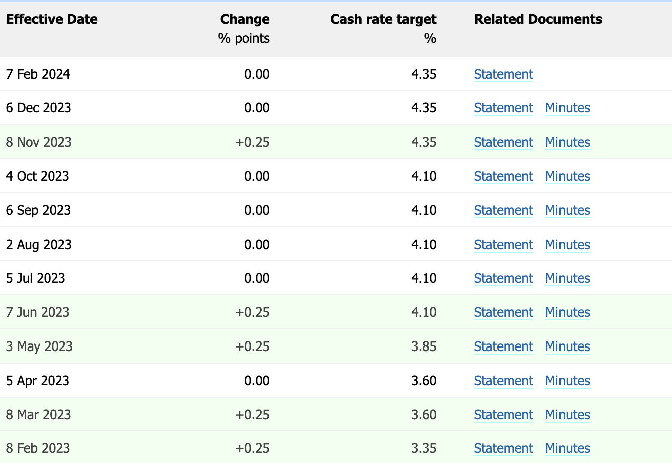Screen dimensions: 672x463
Task: Click the Effective Date column header
Action: (52, 19)
